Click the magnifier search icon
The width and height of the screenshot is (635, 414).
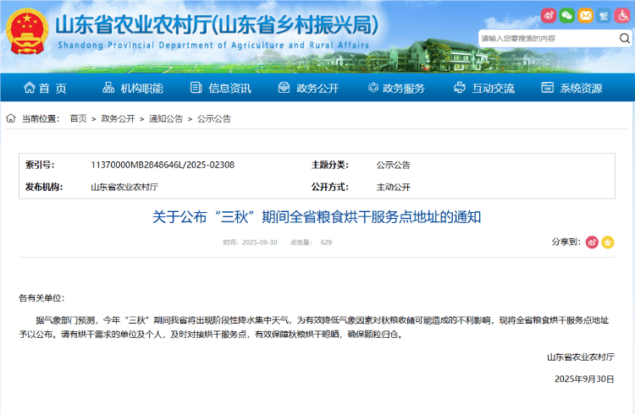pos(624,38)
